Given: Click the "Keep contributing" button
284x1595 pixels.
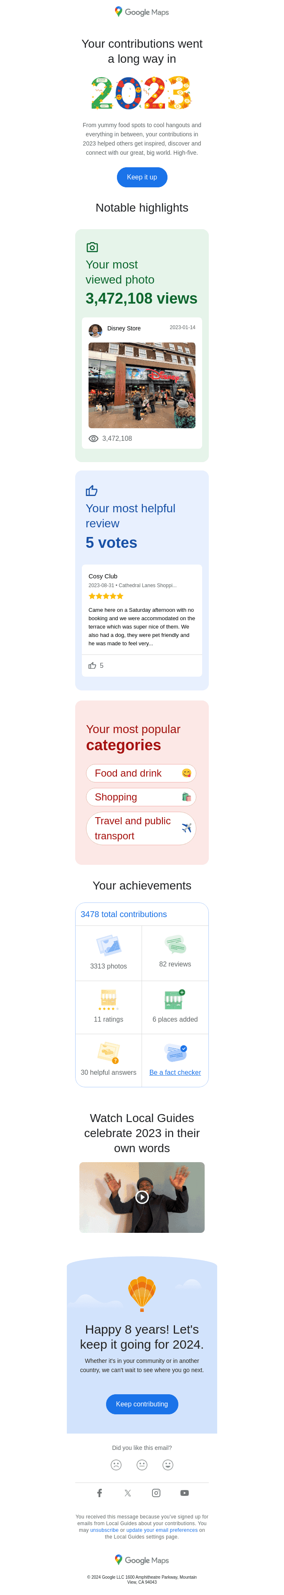Looking at the screenshot, I should click(142, 1403).
